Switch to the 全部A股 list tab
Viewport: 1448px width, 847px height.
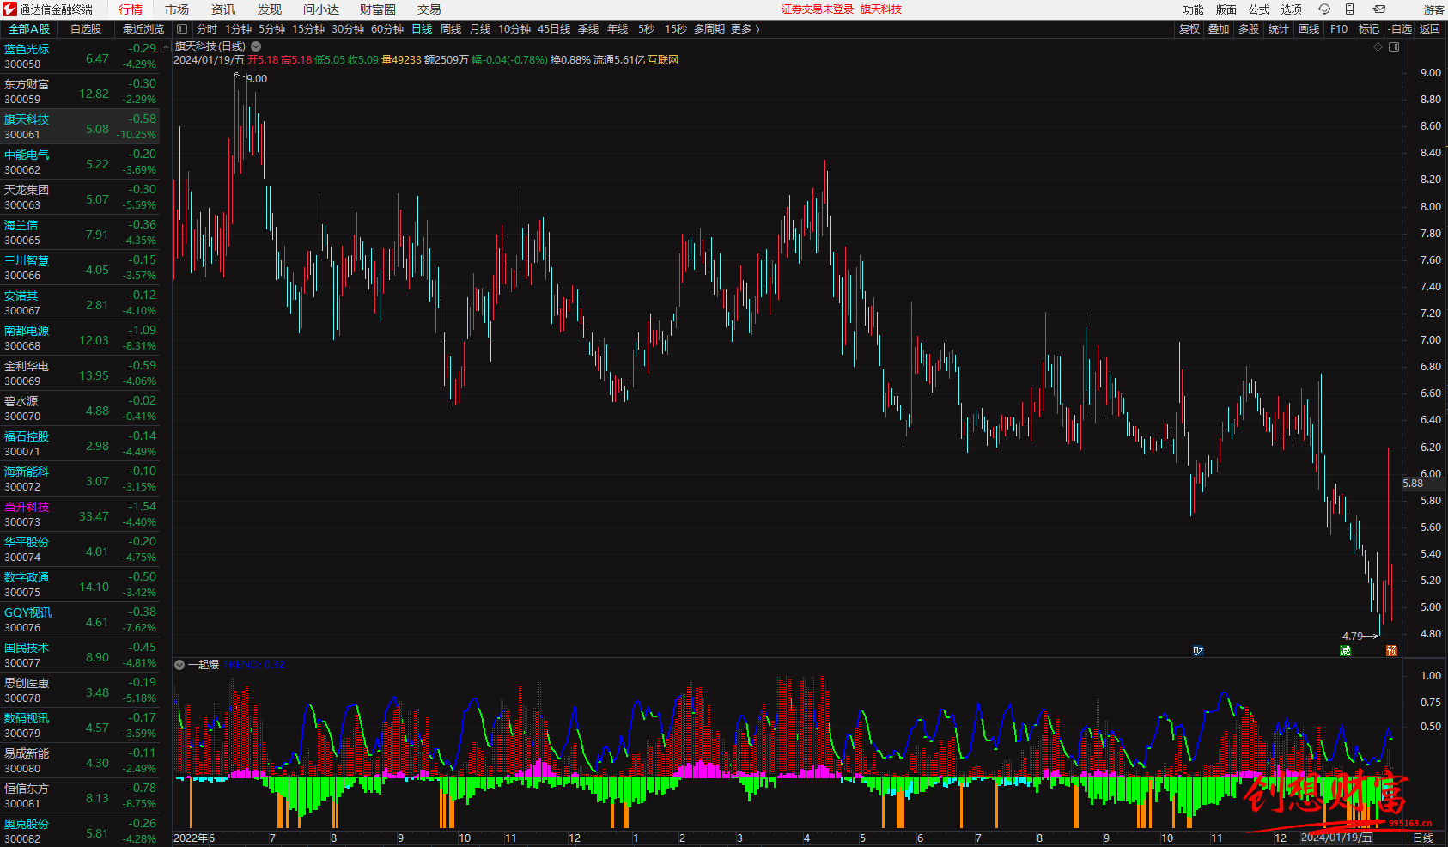click(x=29, y=29)
